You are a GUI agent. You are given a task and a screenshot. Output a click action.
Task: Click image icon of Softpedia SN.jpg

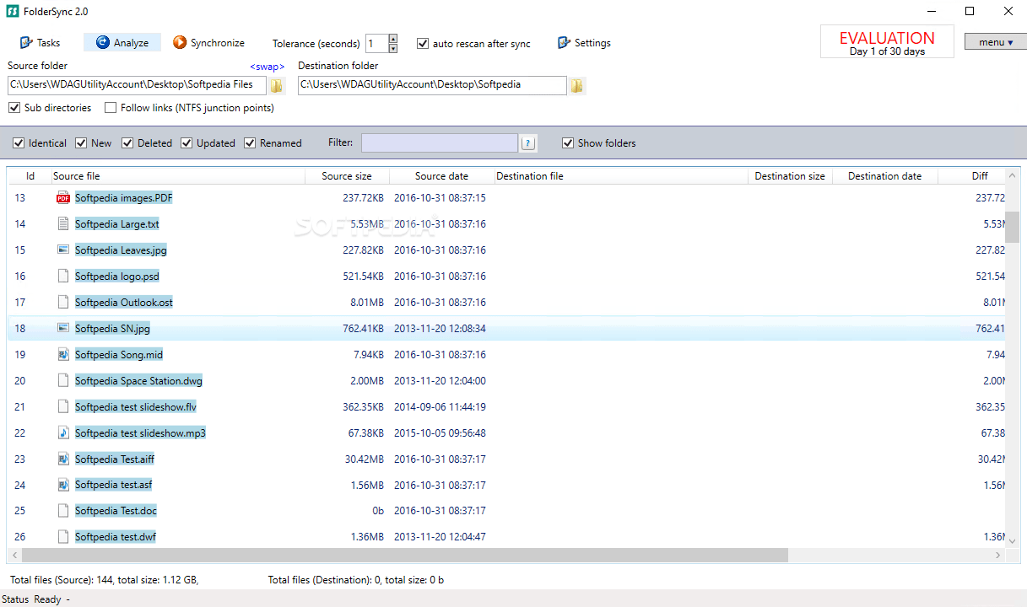point(63,329)
